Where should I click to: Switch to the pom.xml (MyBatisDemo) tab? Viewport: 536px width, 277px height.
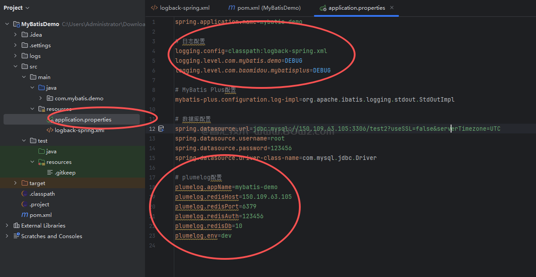[x=264, y=8]
